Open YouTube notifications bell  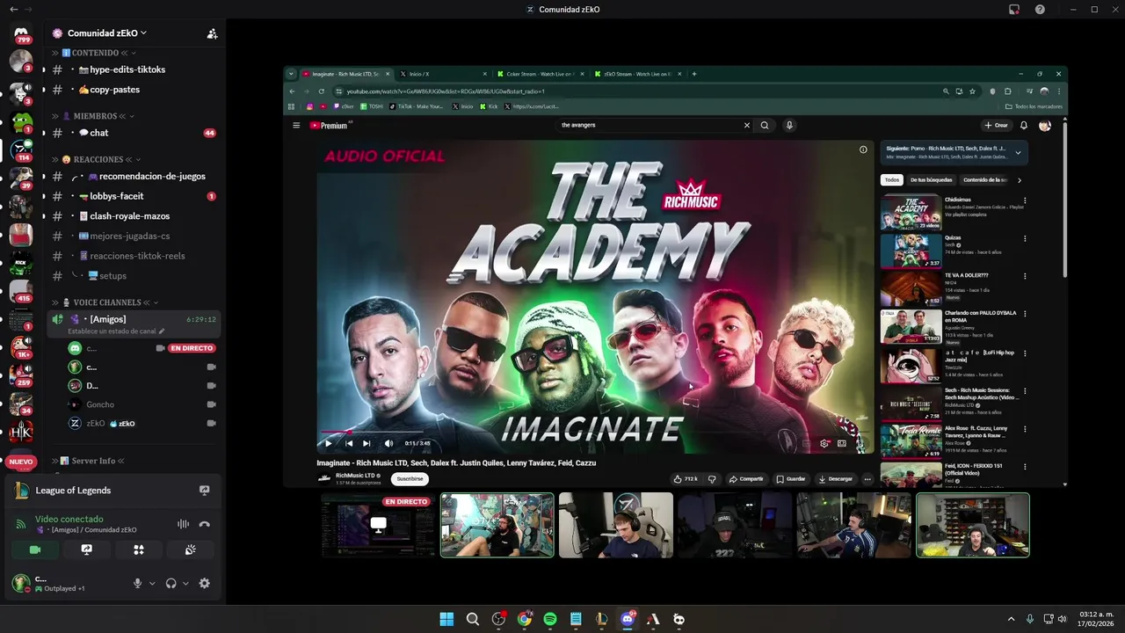pyautogui.click(x=1024, y=126)
